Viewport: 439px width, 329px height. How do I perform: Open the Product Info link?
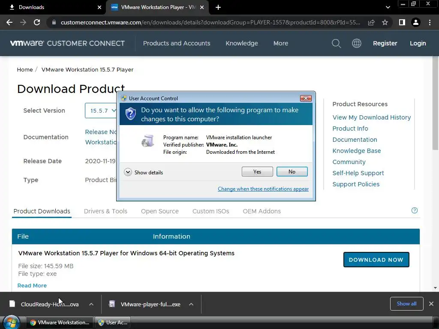pyautogui.click(x=350, y=129)
